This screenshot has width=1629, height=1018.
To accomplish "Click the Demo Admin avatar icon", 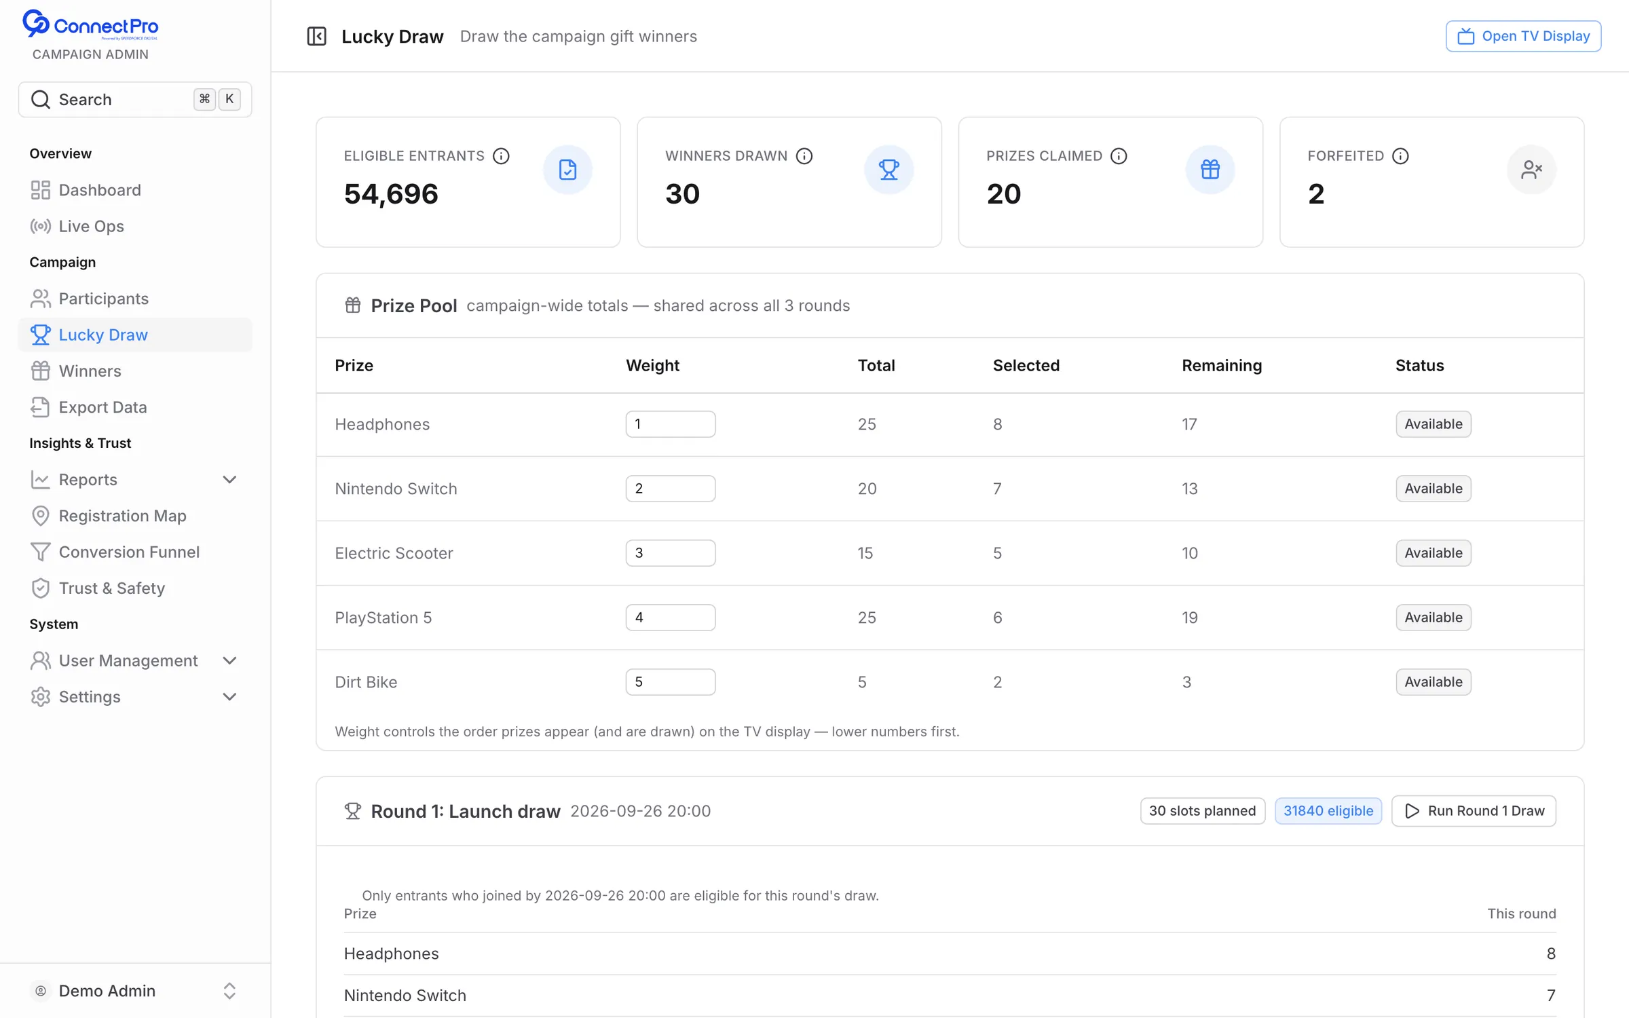I will click(41, 991).
